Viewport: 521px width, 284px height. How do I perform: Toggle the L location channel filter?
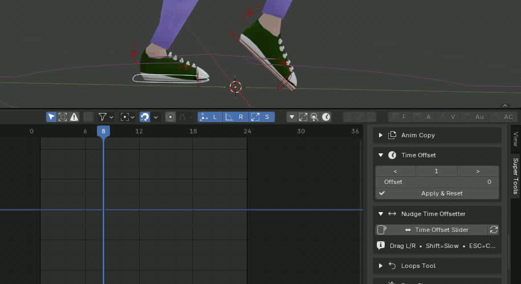click(210, 117)
